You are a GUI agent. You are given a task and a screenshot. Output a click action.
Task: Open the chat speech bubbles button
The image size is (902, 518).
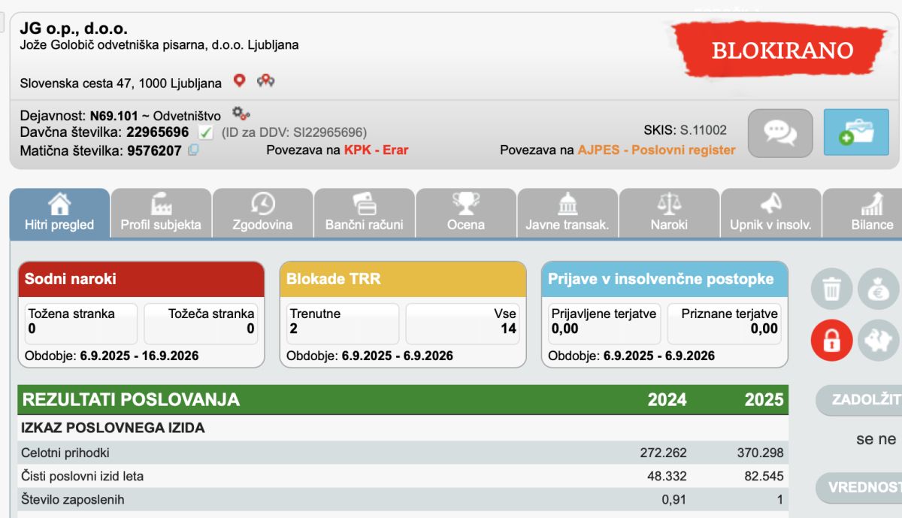tap(780, 132)
